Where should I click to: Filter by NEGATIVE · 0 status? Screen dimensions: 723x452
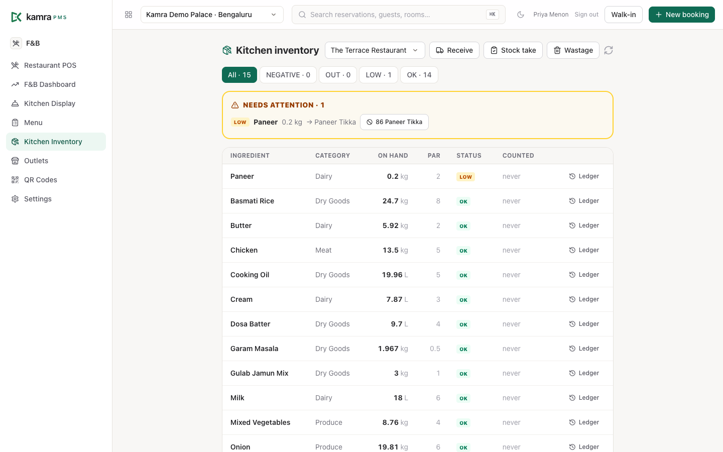[288, 75]
